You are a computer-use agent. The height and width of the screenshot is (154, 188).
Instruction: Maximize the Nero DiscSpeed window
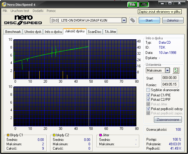click(170, 3)
